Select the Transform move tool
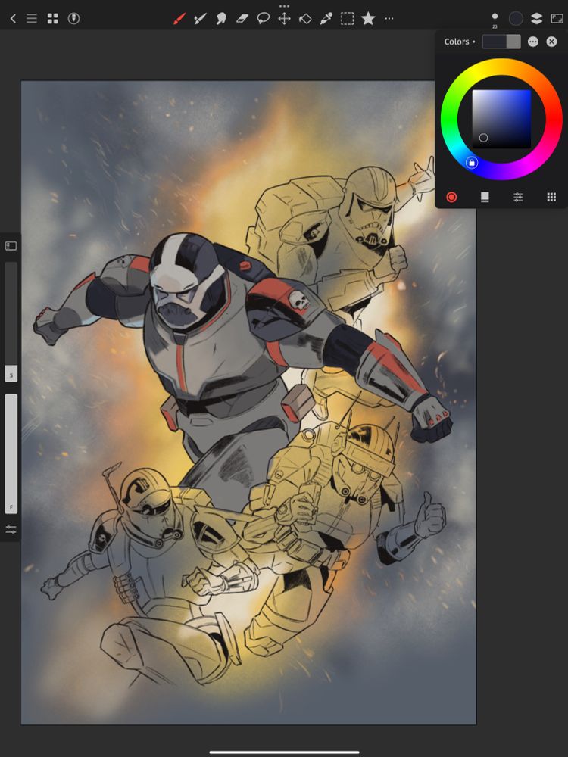 click(284, 19)
